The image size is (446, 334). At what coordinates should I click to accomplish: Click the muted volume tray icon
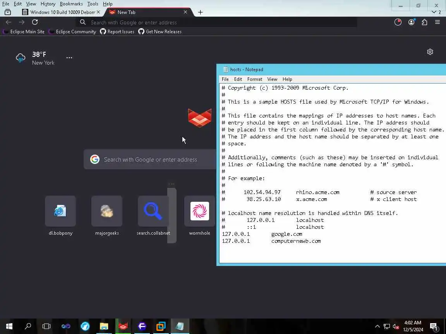click(396, 326)
